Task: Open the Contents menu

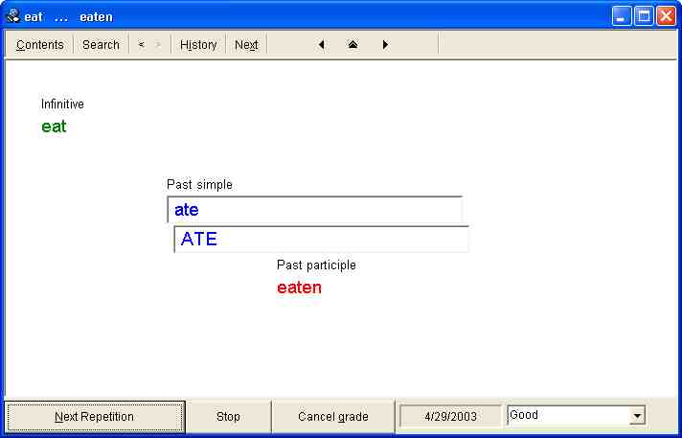Action: pyautogui.click(x=39, y=45)
